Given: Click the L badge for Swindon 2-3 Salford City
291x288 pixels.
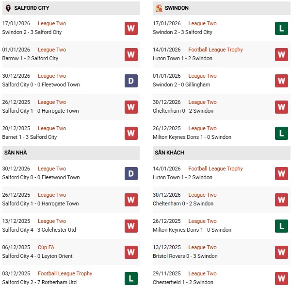Looking at the screenshot, I should [x=281, y=28].
